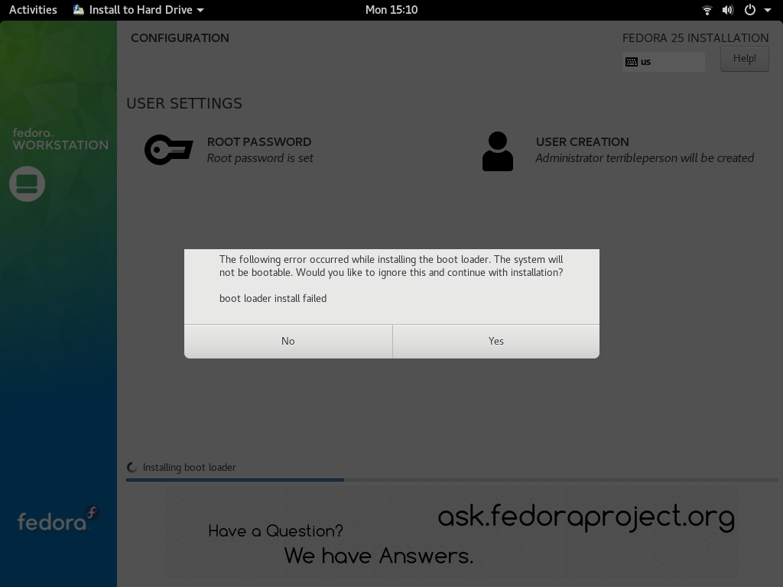Click the root password key icon
The height and width of the screenshot is (587, 783).
[x=169, y=150]
